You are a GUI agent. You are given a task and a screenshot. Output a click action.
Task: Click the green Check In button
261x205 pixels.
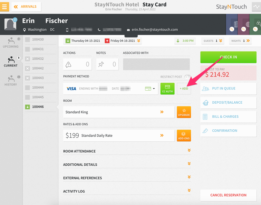coord(228,57)
